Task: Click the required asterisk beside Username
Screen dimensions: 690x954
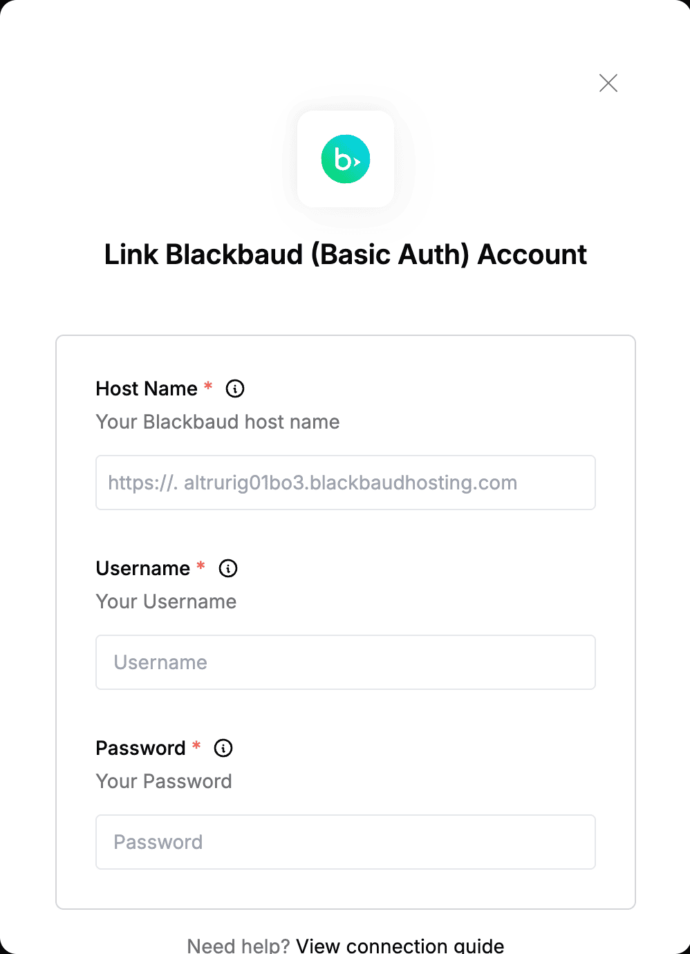Action: 201,565
